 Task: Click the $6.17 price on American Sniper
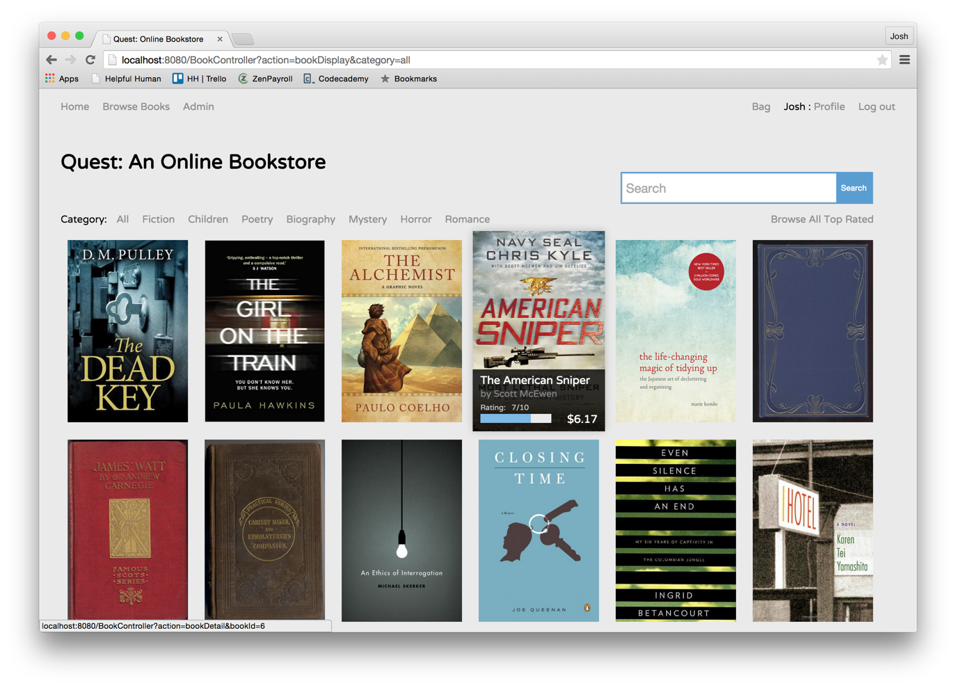click(x=582, y=419)
